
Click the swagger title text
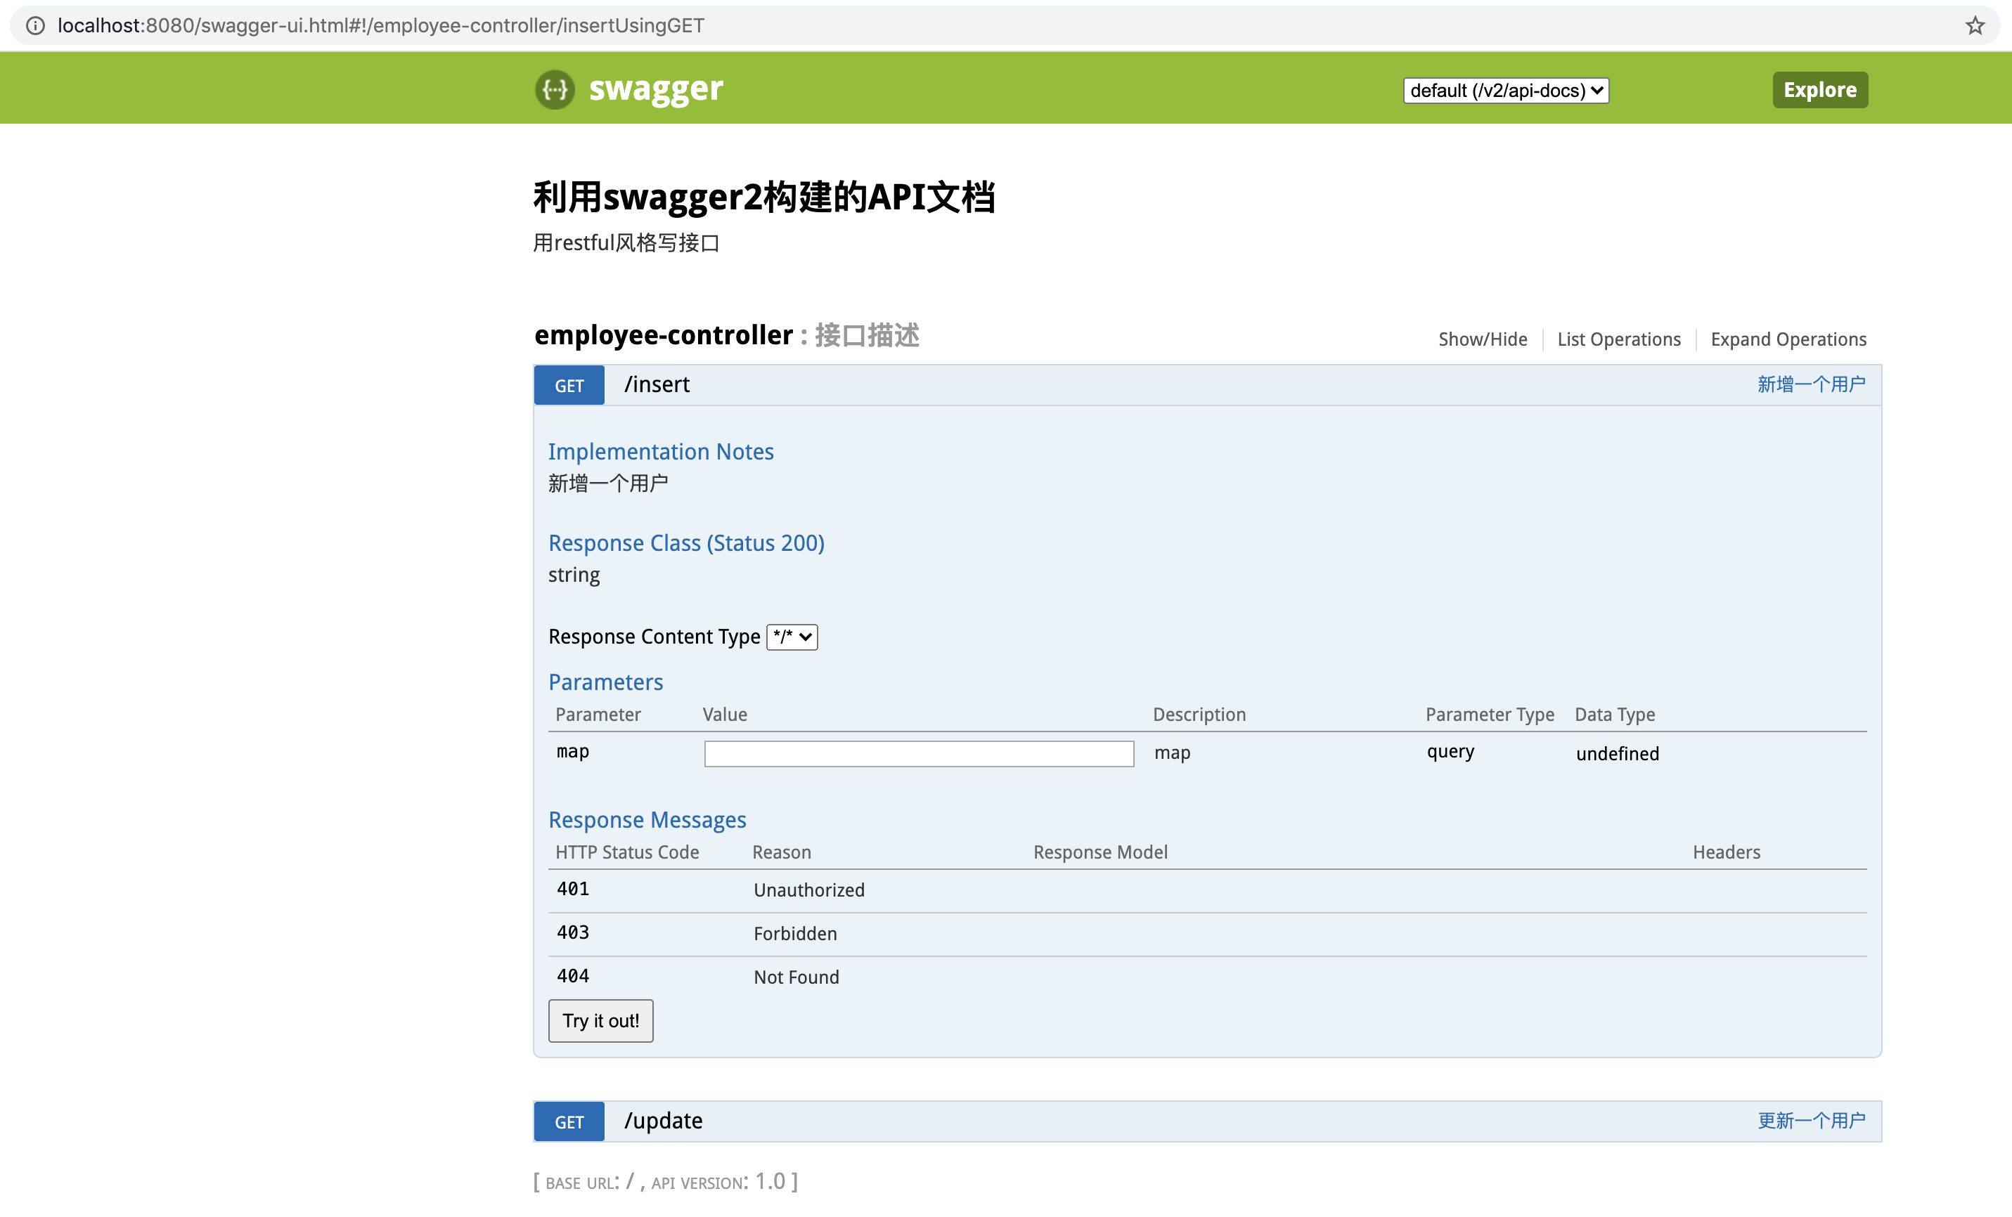(x=656, y=89)
